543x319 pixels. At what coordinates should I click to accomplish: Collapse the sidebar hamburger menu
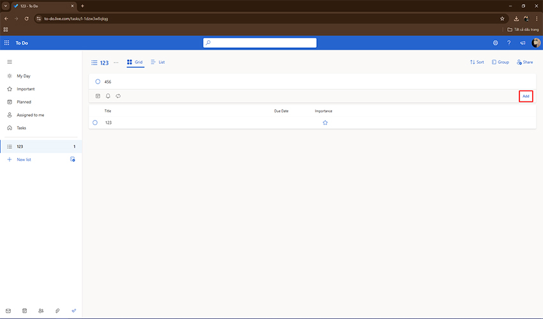coord(10,62)
